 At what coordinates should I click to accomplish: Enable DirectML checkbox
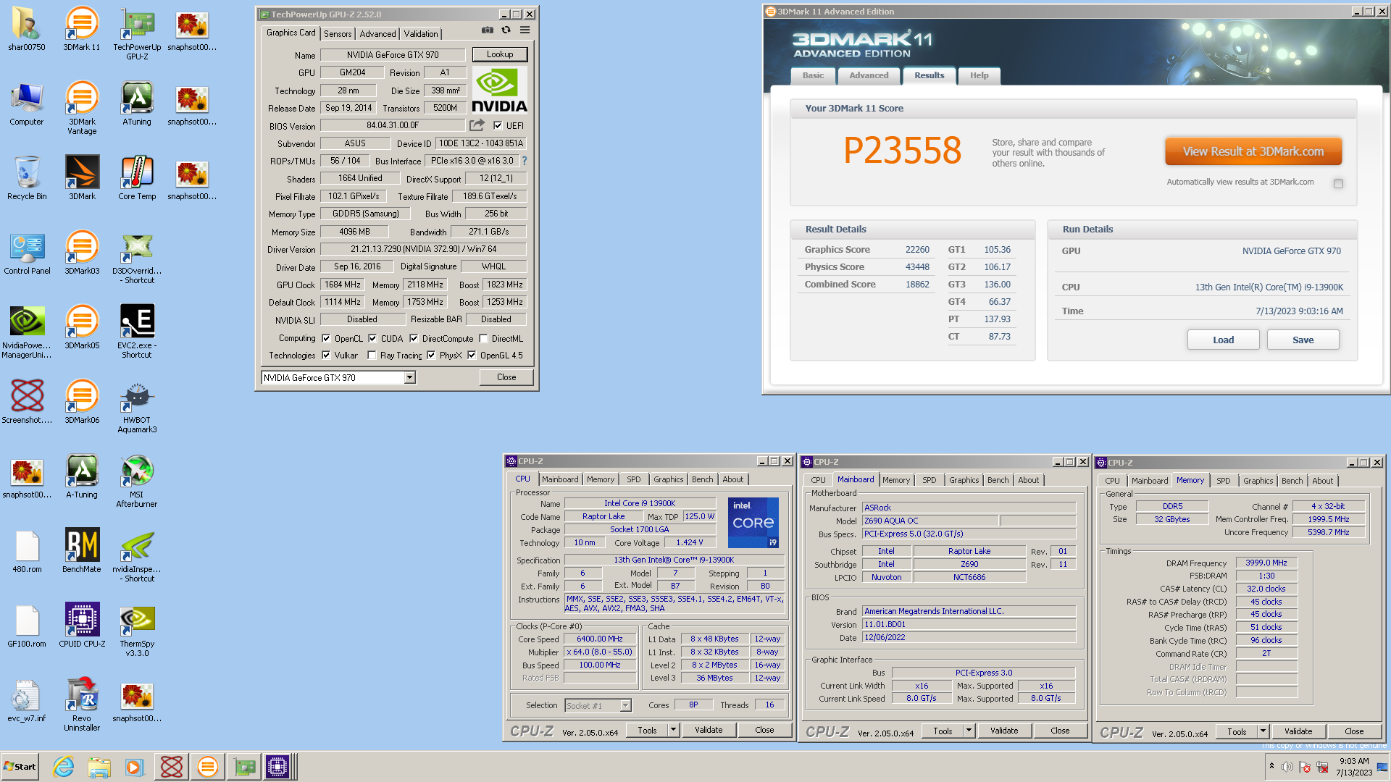coord(483,338)
